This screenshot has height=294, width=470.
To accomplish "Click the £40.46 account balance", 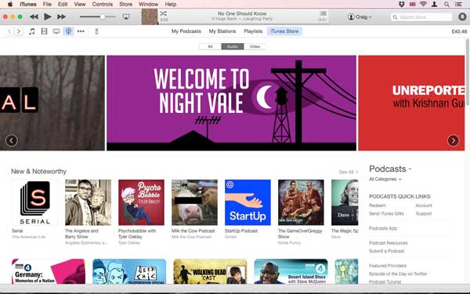I will pos(459,31).
